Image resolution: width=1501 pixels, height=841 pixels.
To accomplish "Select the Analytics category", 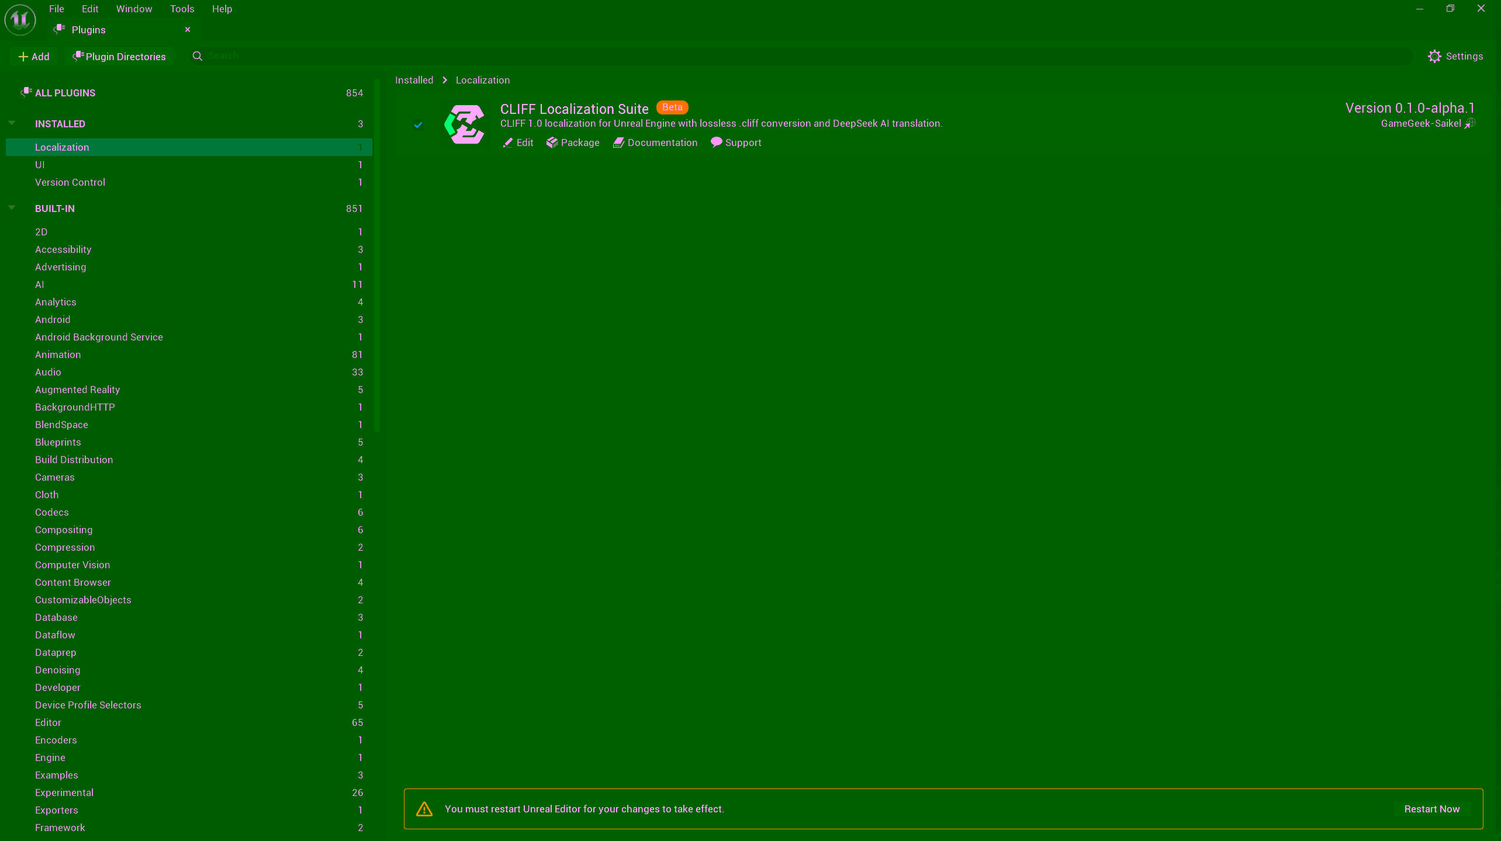I will pos(189,302).
